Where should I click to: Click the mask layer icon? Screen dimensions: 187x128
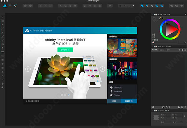coord(163,107)
